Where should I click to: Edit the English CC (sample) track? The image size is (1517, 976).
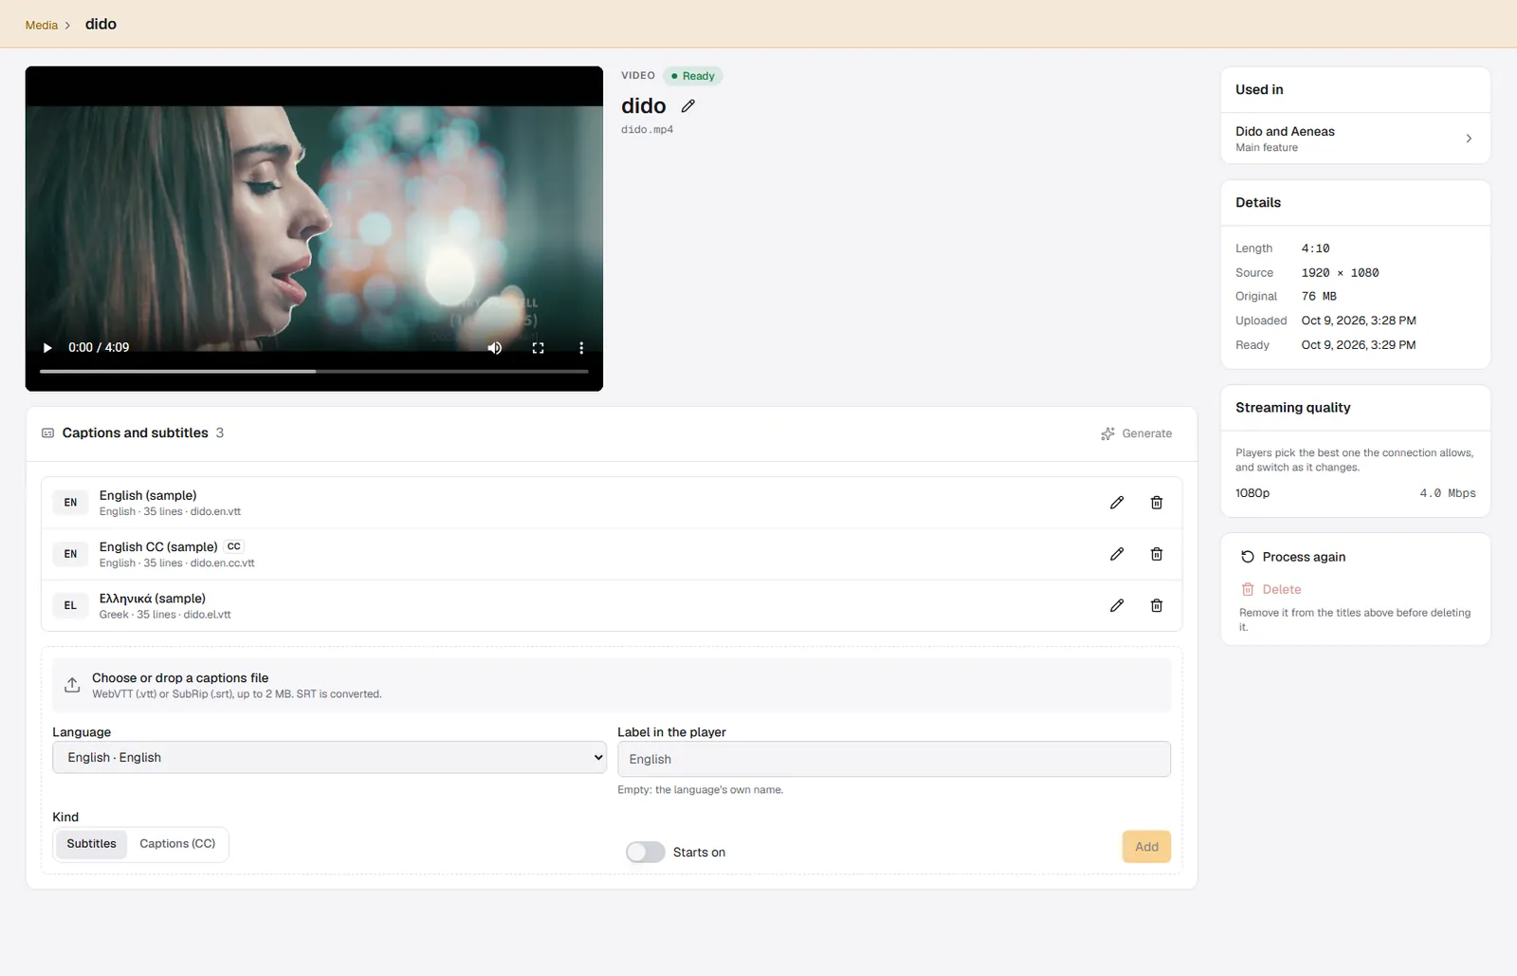tap(1117, 554)
